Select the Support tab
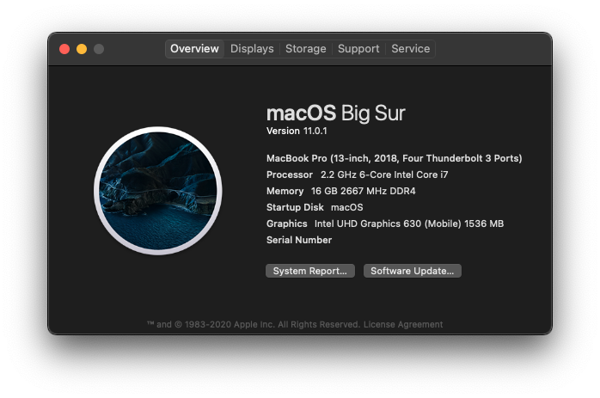 (x=358, y=49)
